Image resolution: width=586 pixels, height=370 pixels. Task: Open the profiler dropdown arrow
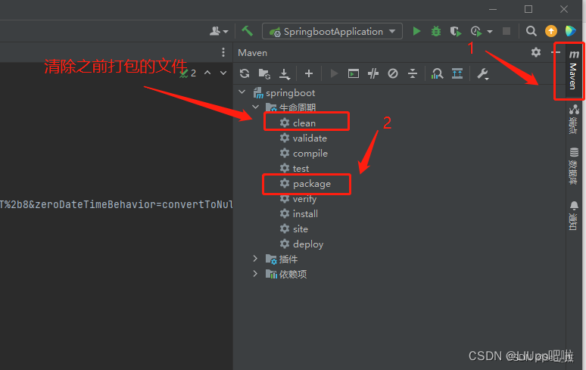pos(490,32)
